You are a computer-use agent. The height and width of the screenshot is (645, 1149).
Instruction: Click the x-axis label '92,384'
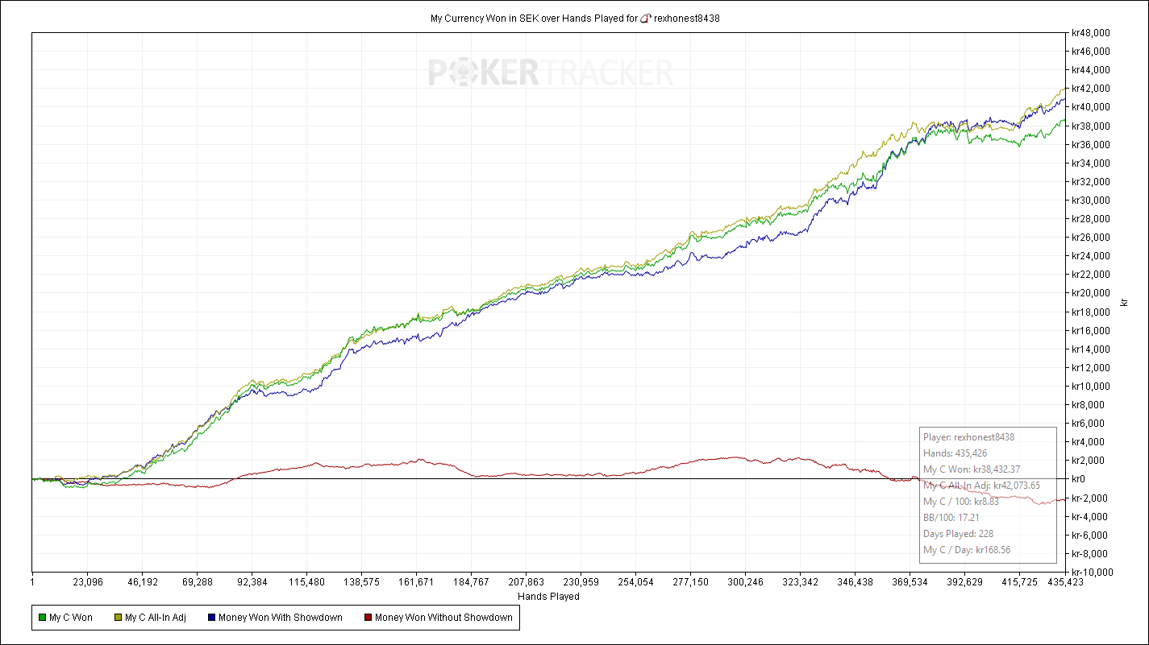point(252,581)
